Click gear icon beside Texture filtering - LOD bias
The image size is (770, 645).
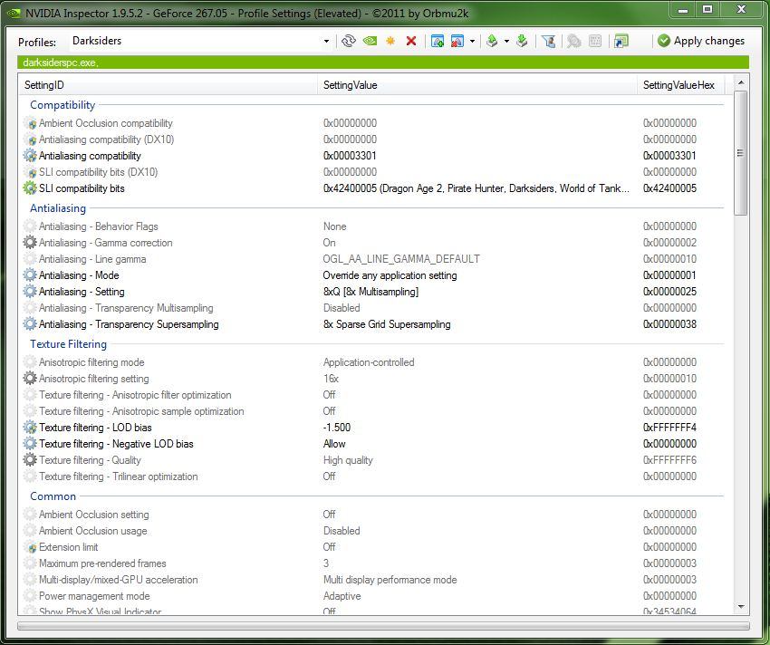point(30,427)
